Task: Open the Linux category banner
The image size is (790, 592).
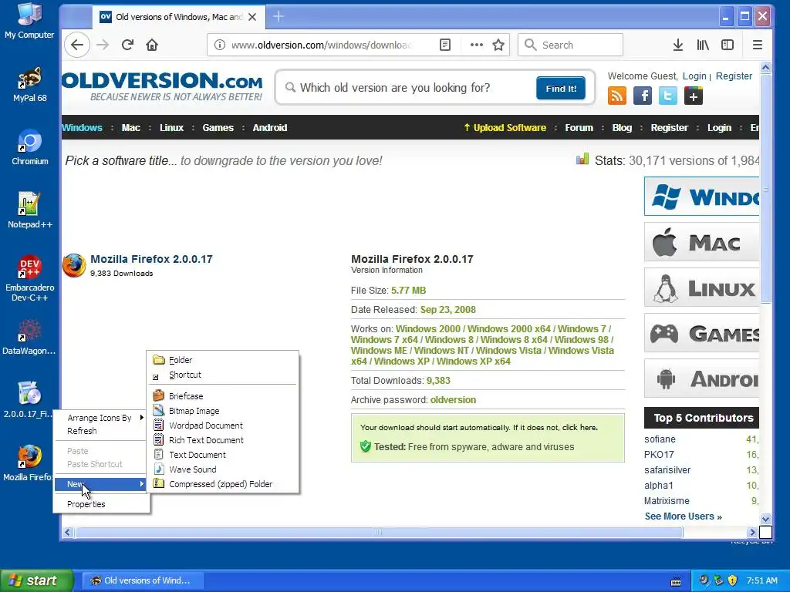Action: coord(702,288)
